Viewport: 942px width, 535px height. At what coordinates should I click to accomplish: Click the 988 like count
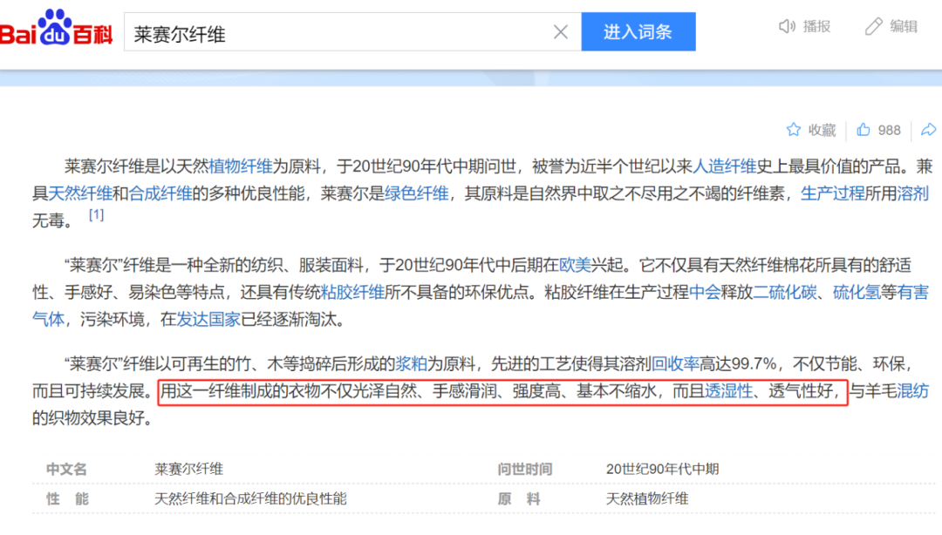pyautogui.click(x=889, y=131)
